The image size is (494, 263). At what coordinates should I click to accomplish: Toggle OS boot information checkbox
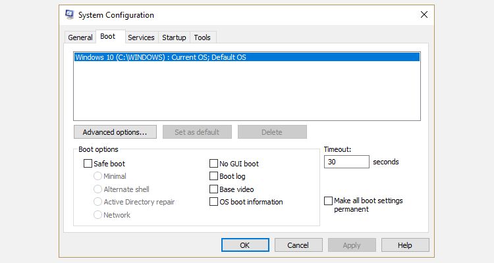213,202
